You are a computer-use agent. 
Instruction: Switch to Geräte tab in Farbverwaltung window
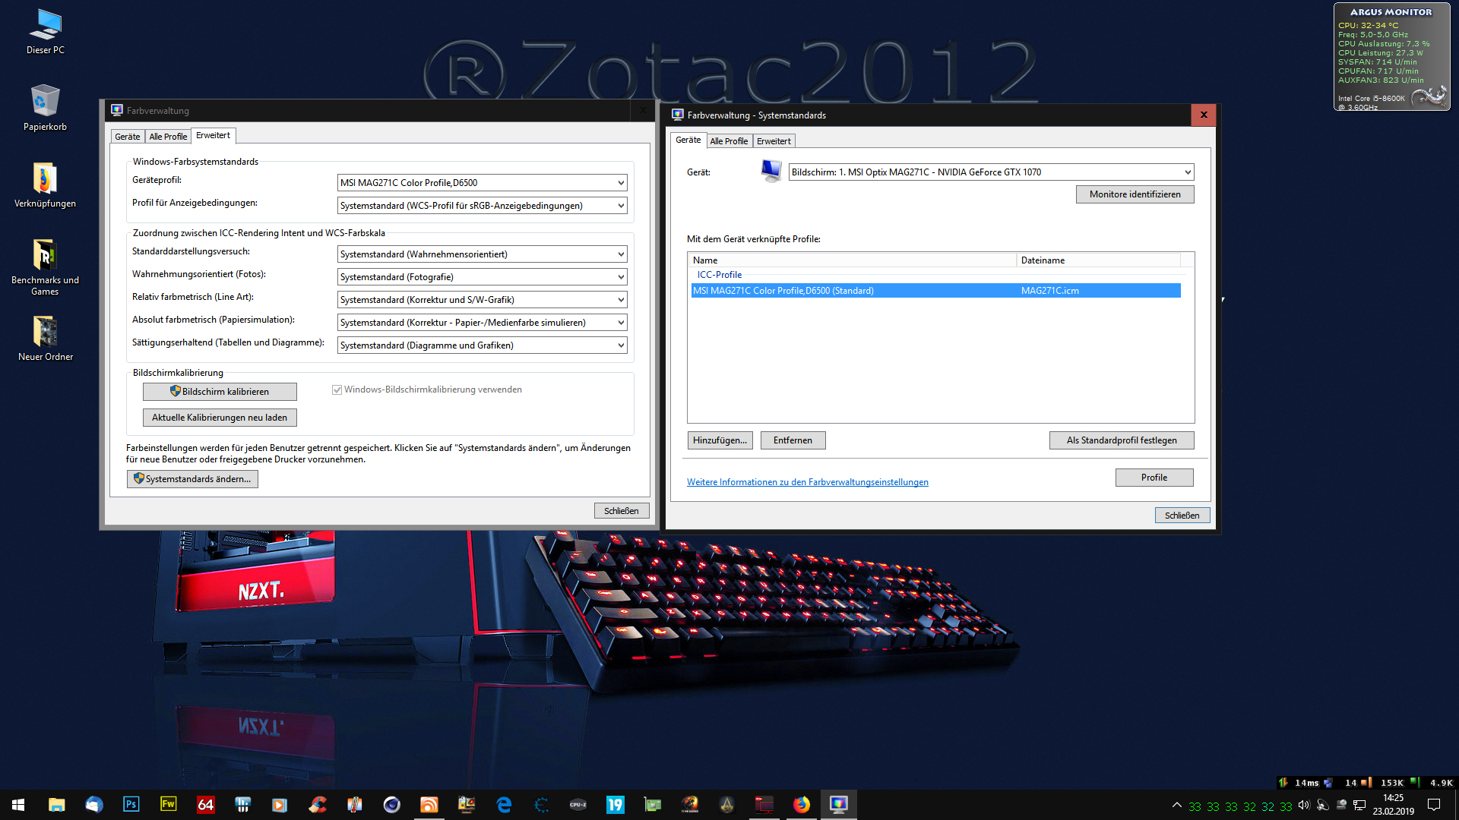[128, 137]
